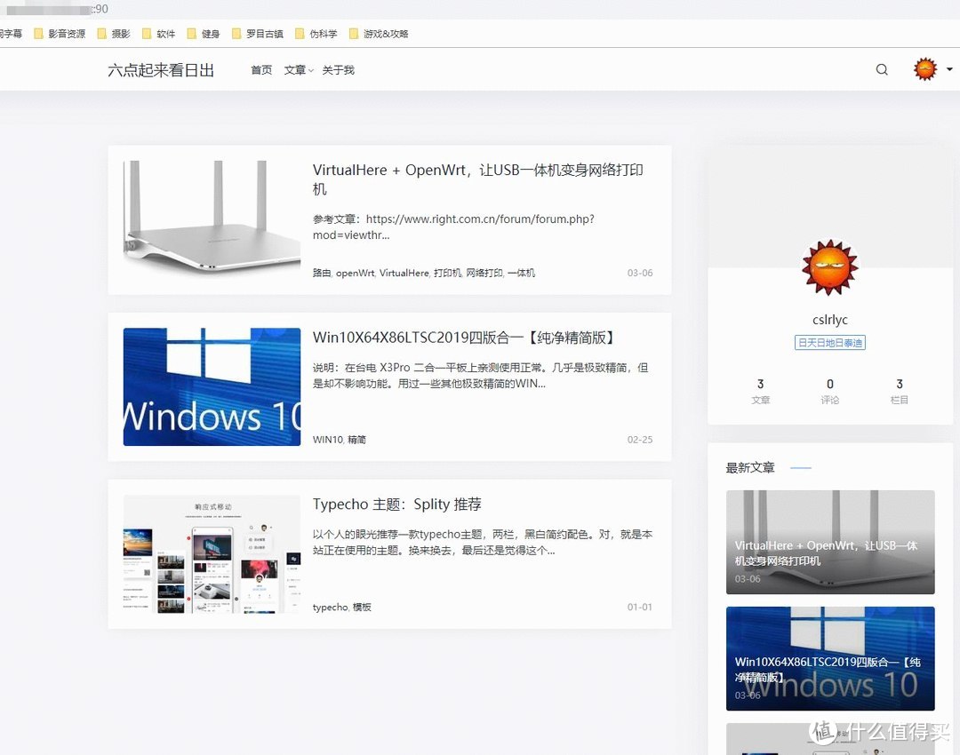Click the 评论 count in profile card
Image resolution: width=960 pixels, height=755 pixels.
coord(830,391)
